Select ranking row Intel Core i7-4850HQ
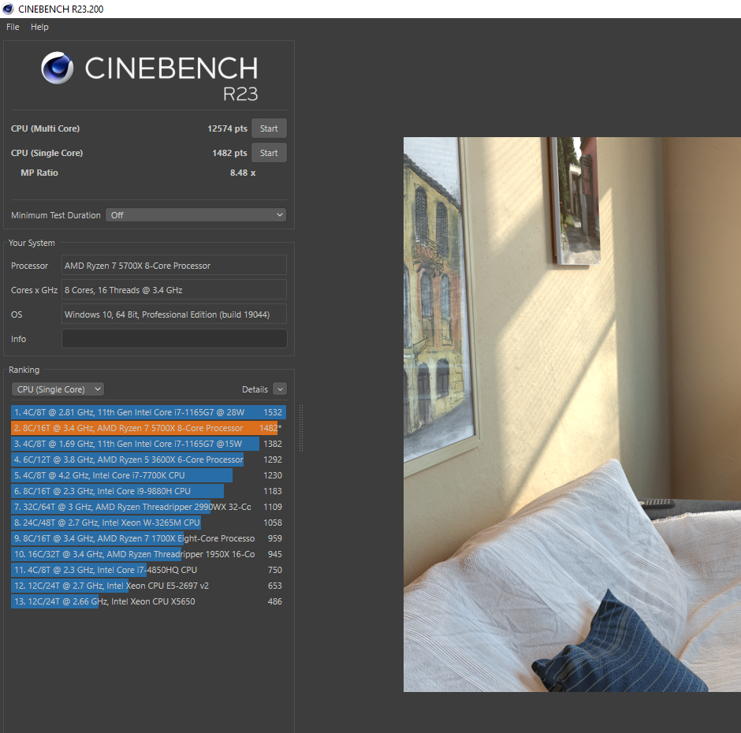 (148, 570)
